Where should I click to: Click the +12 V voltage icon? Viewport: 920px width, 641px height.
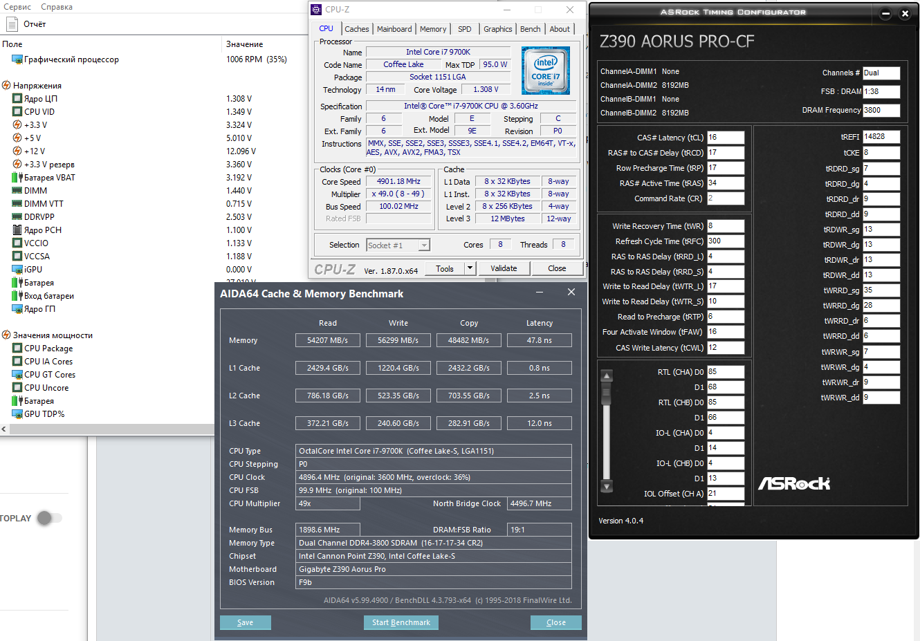tap(17, 151)
